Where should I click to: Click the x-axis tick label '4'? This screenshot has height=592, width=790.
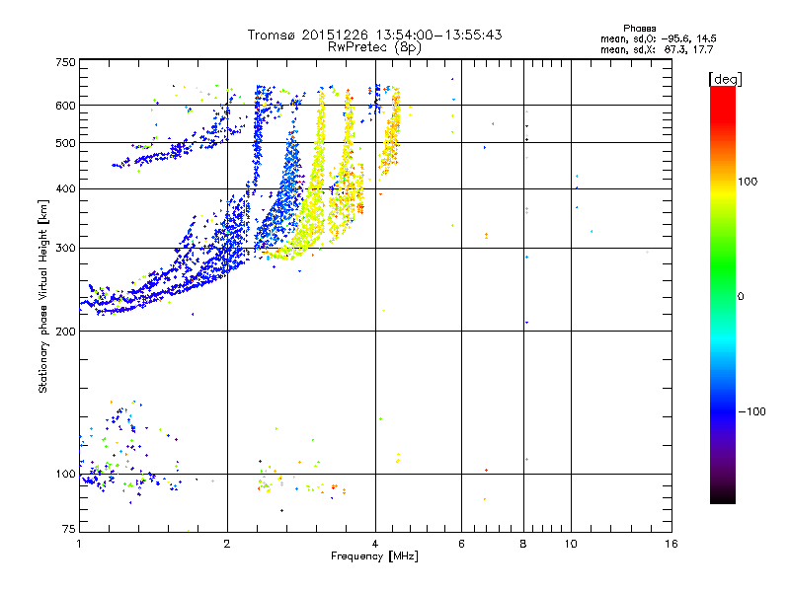point(375,544)
